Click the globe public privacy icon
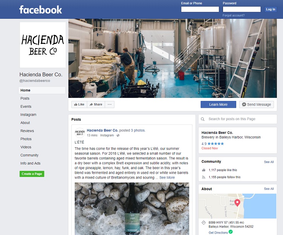Image resolution: width=283 pixels, height=235 pixels. click(118, 136)
